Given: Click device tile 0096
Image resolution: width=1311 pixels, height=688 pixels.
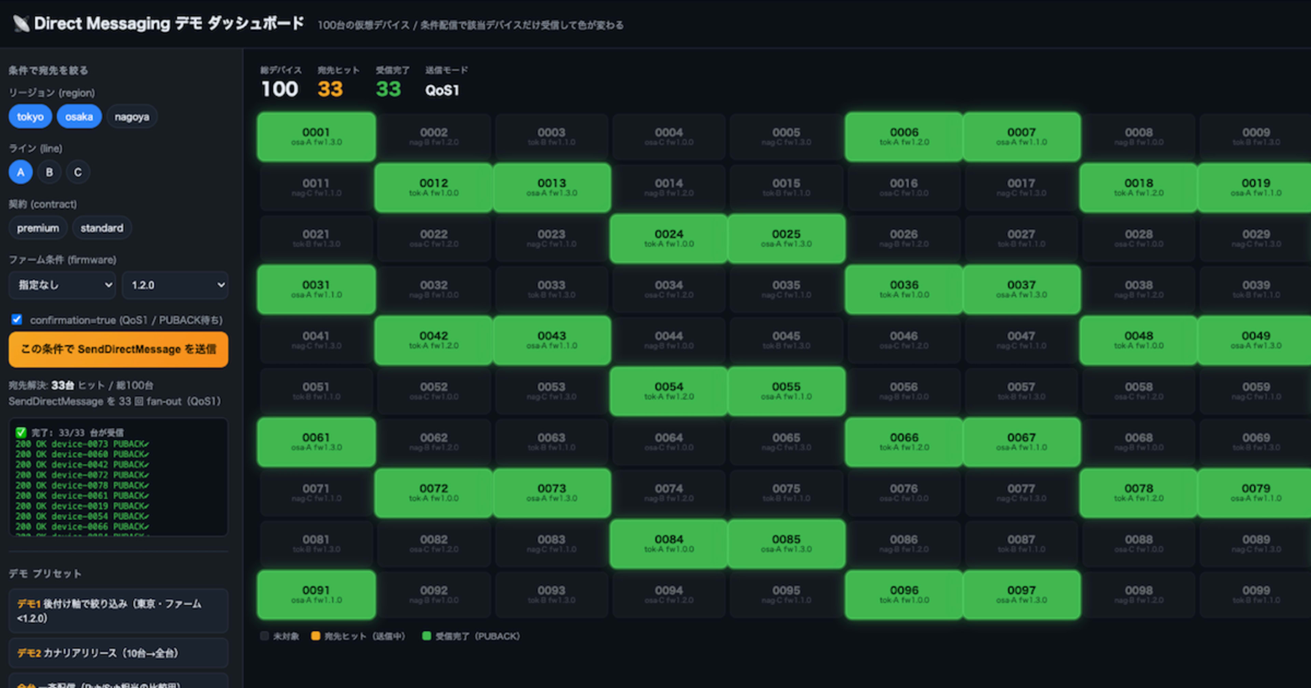Looking at the screenshot, I should (904, 595).
